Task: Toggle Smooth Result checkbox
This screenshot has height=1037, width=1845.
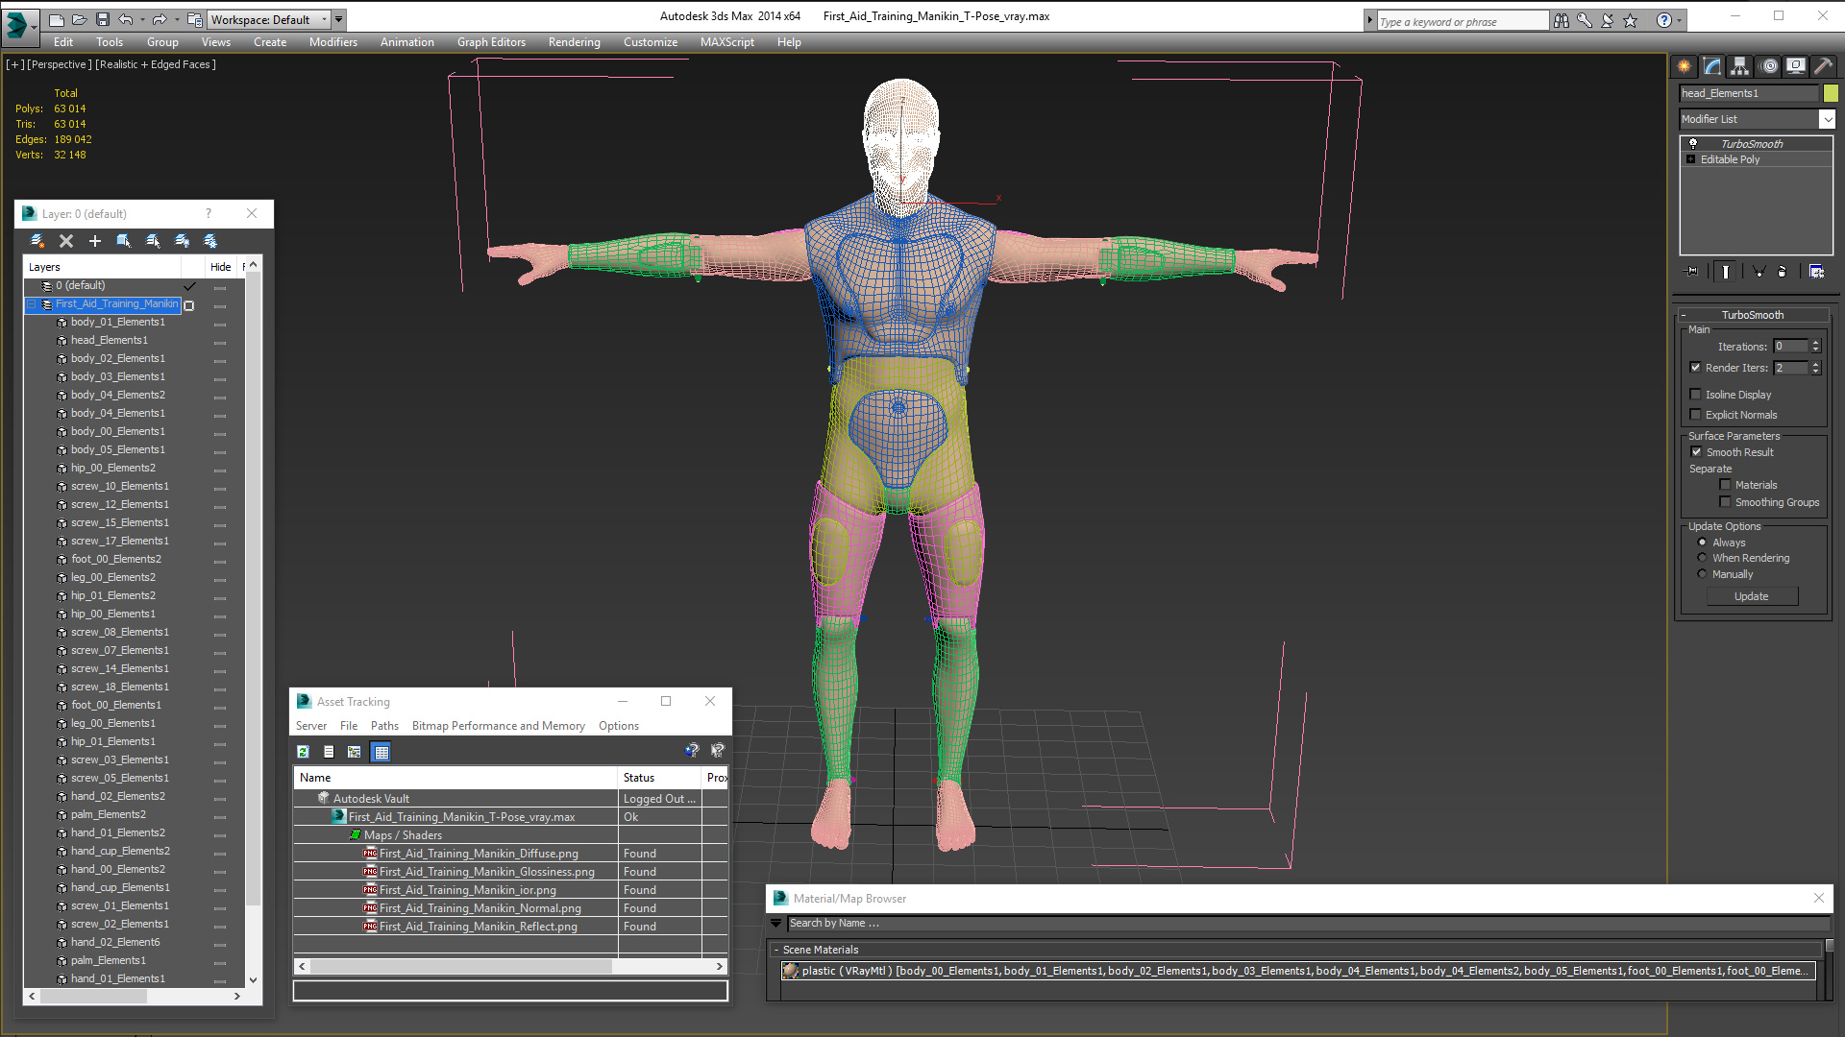Action: 1697,452
